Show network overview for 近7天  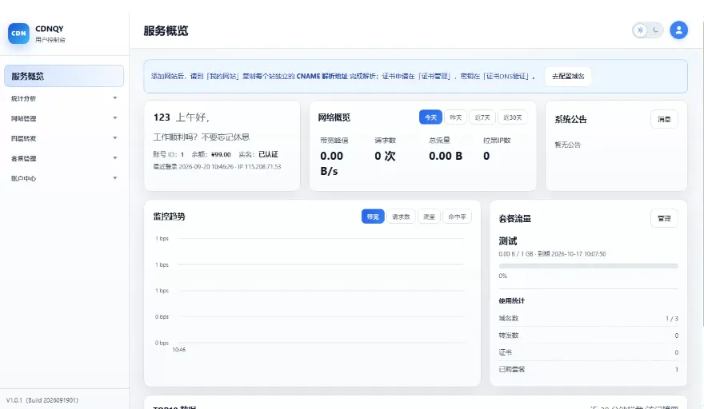(482, 117)
